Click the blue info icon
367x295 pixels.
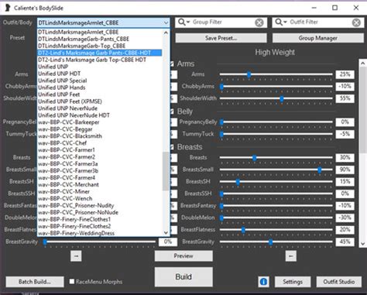coord(263,282)
